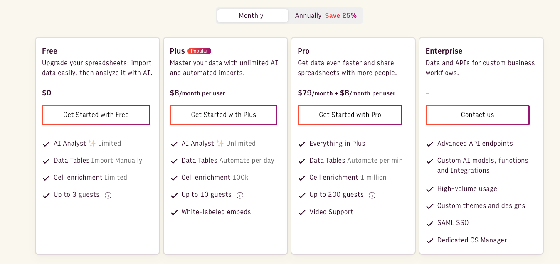Select the sparkle icon beside AI Analyst in Plus

(221, 143)
